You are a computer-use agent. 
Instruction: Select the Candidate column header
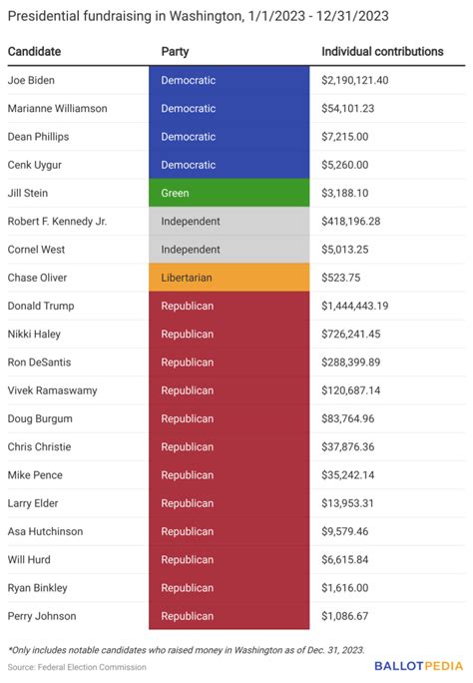click(34, 51)
